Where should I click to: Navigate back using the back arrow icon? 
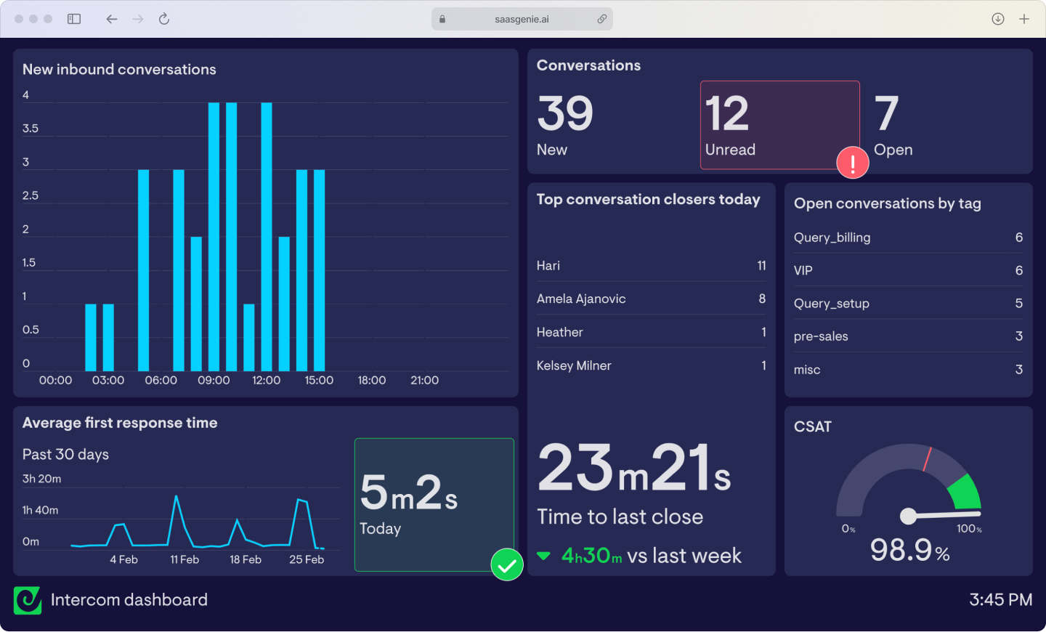pos(112,19)
